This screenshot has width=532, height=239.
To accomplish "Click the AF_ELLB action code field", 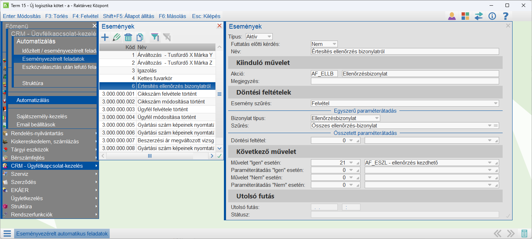I will pos(324,74).
